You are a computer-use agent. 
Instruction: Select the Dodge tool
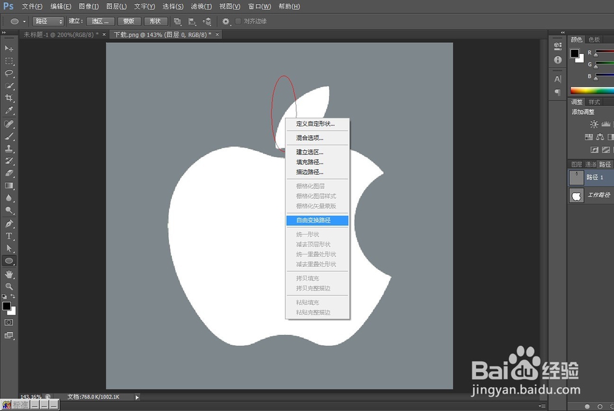[x=9, y=210]
